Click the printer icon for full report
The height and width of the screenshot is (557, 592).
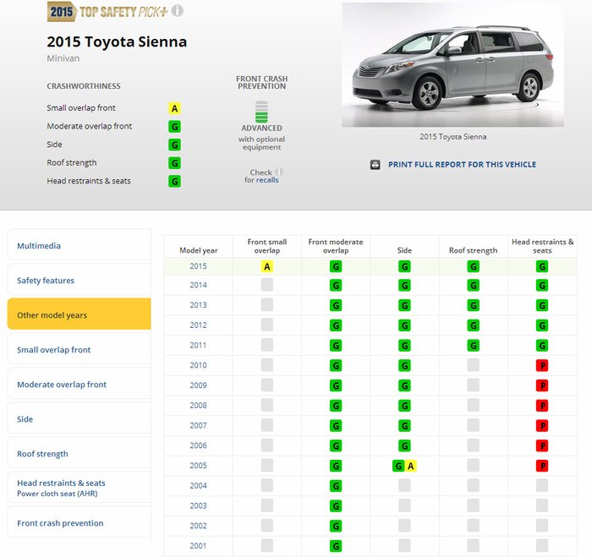click(x=375, y=165)
